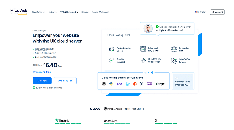Click the 24/7 Customer support link

coord(46,57)
